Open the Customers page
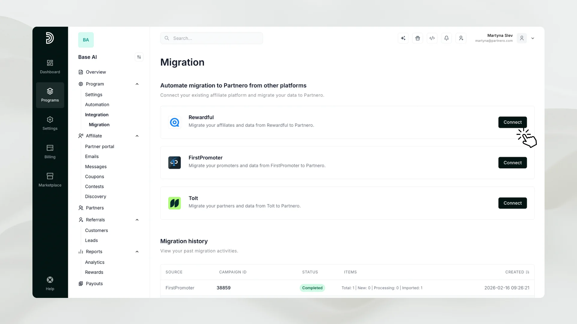 (96, 230)
